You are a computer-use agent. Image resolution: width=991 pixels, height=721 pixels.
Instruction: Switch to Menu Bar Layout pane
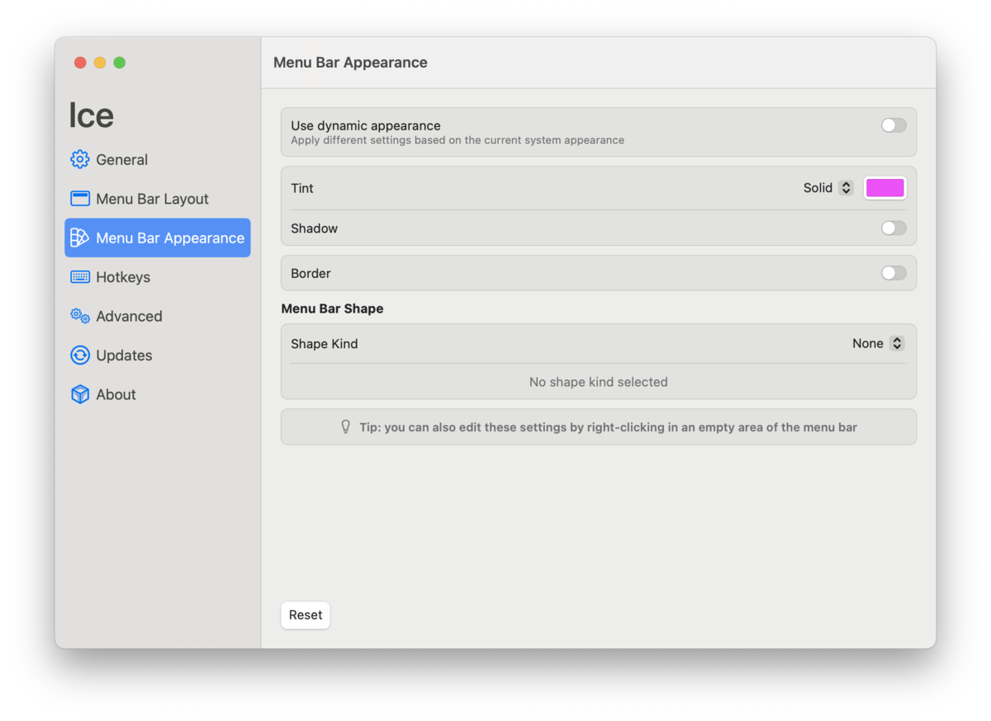(158, 199)
